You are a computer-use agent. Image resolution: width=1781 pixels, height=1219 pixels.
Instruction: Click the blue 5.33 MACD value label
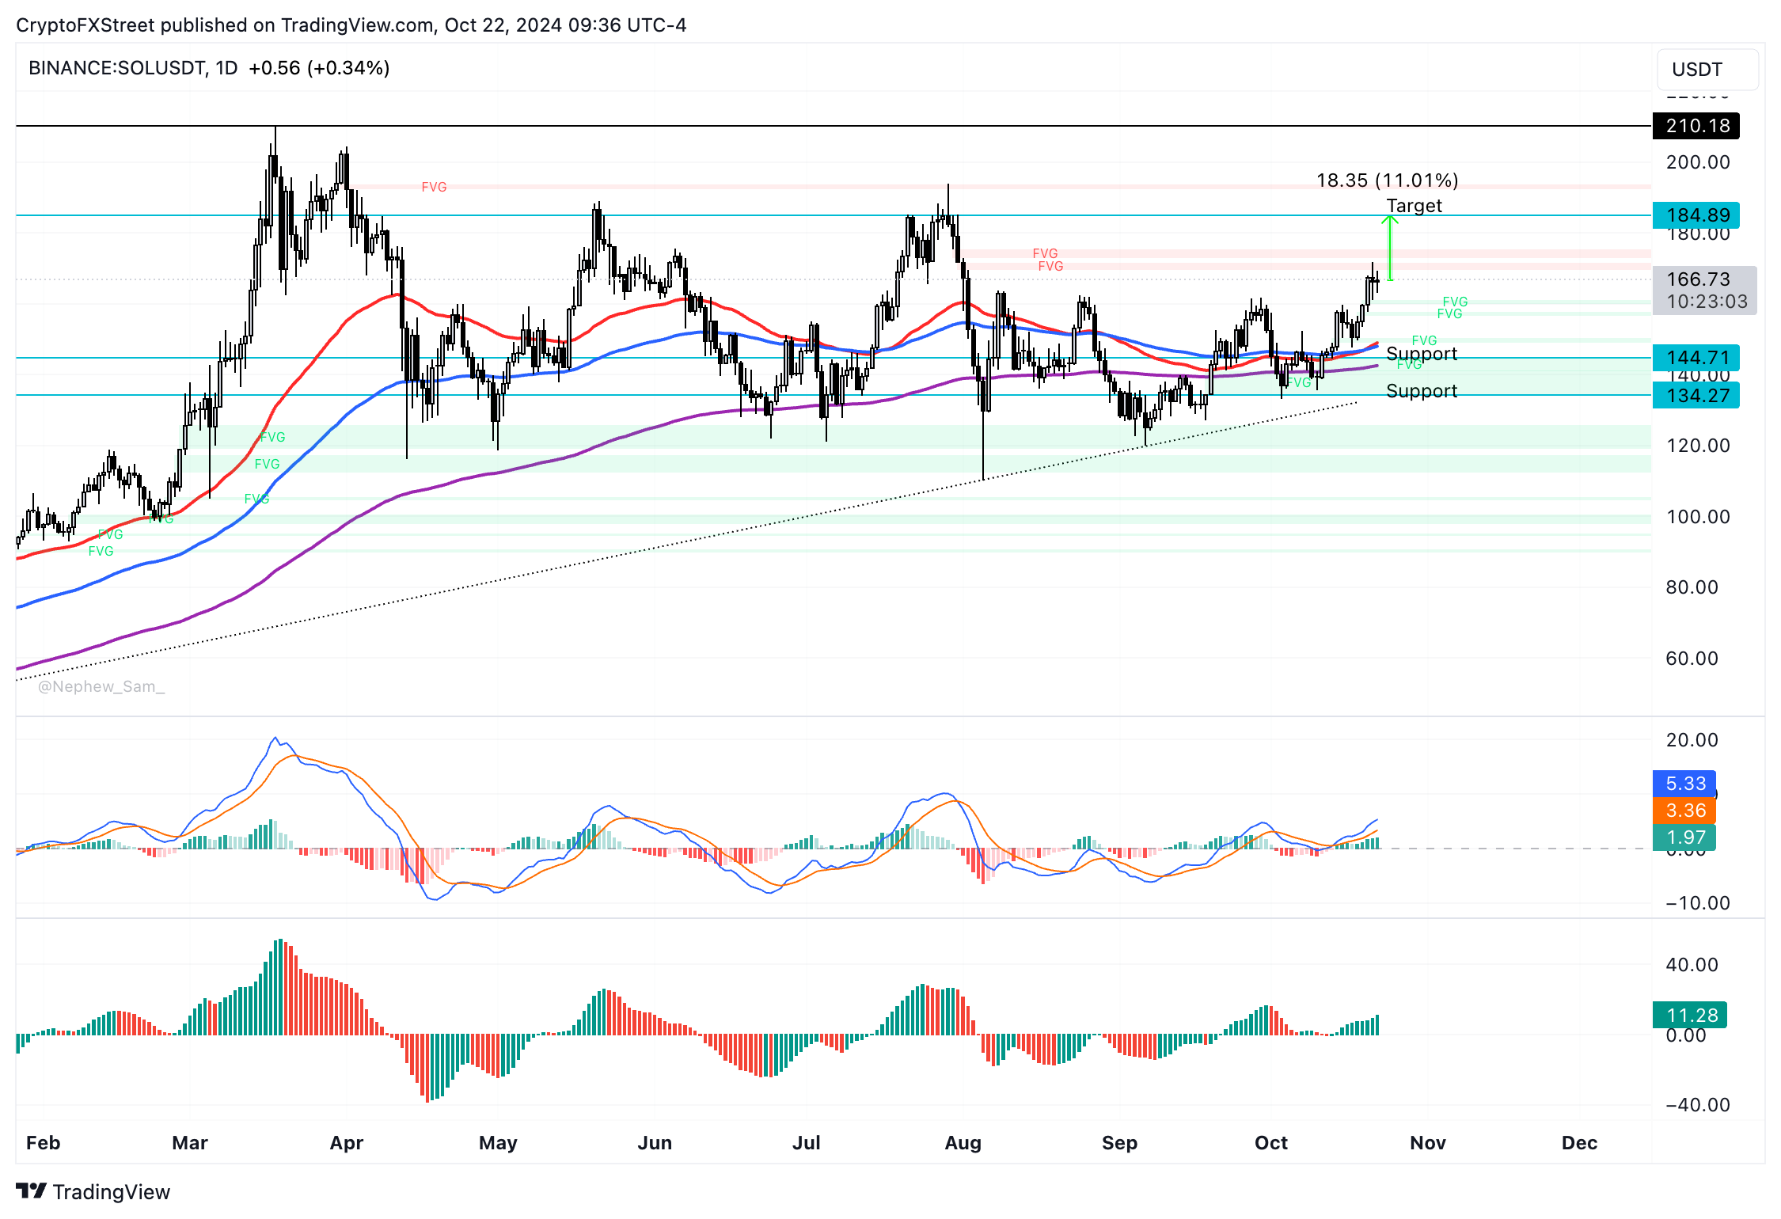tap(1684, 784)
